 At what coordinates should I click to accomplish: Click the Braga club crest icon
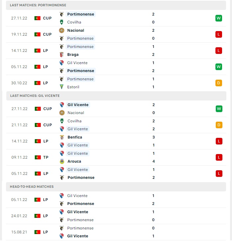pyautogui.click(x=62, y=55)
